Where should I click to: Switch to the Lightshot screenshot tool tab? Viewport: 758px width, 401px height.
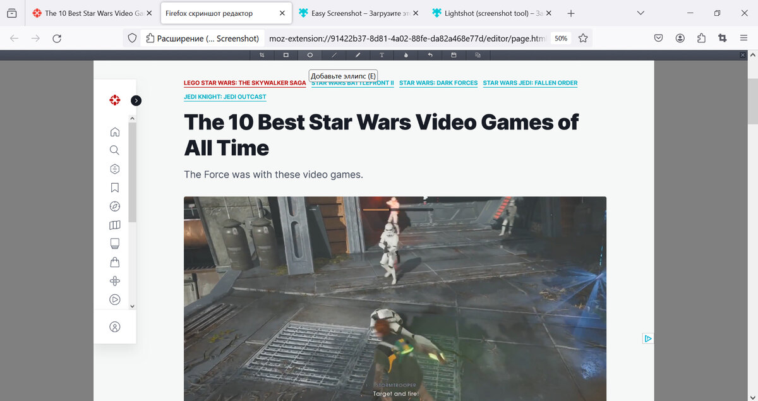tap(492, 13)
